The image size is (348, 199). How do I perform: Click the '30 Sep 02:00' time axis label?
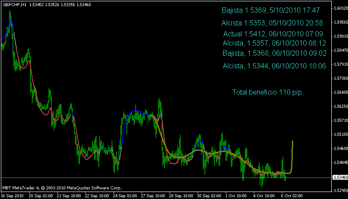[x=210, y=196]
